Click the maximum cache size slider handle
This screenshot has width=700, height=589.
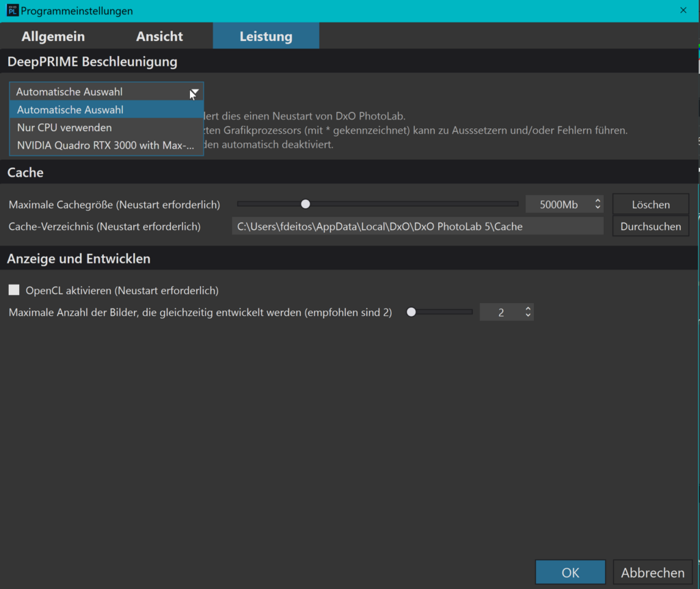[x=306, y=204]
